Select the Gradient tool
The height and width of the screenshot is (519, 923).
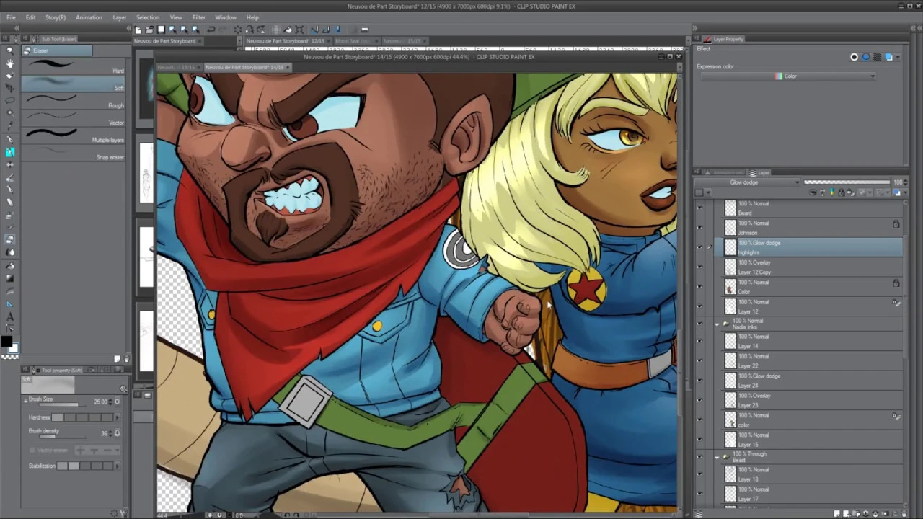pos(9,278)
